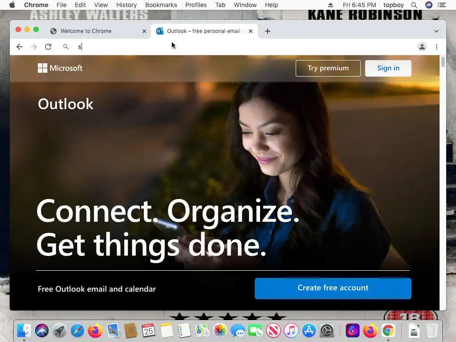
Task: Launch Siri from the dock
Action: [x=42, y=331]
